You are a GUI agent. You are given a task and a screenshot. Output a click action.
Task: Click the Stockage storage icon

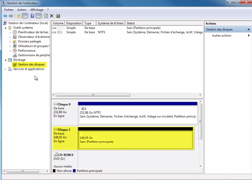point(10,60)
